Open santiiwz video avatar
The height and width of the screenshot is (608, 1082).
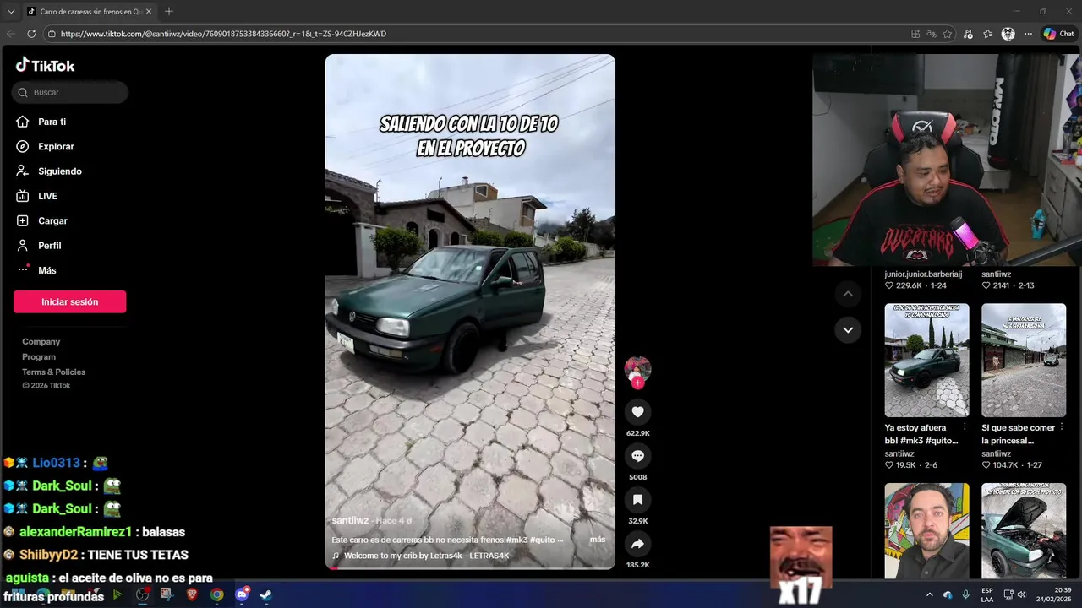pyautogui.click(x=637, y=369)
